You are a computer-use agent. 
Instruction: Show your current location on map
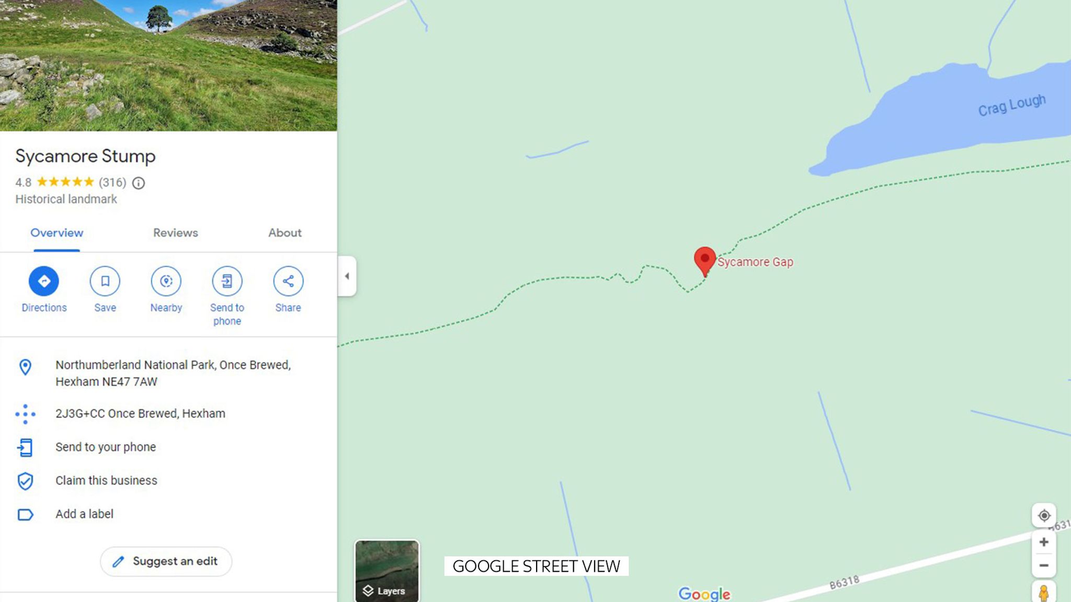[1044, 516]
